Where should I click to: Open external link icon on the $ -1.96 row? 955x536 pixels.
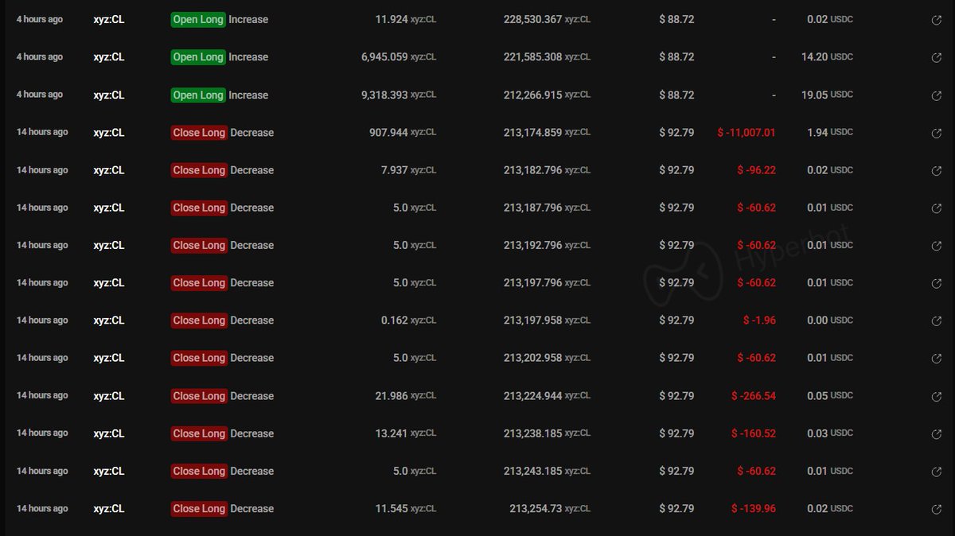[937, 320]
